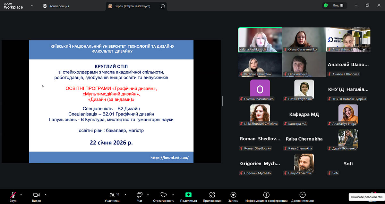Unmute microphone using the Звук button
Viewport: 385px width, 204px height.
13,196
